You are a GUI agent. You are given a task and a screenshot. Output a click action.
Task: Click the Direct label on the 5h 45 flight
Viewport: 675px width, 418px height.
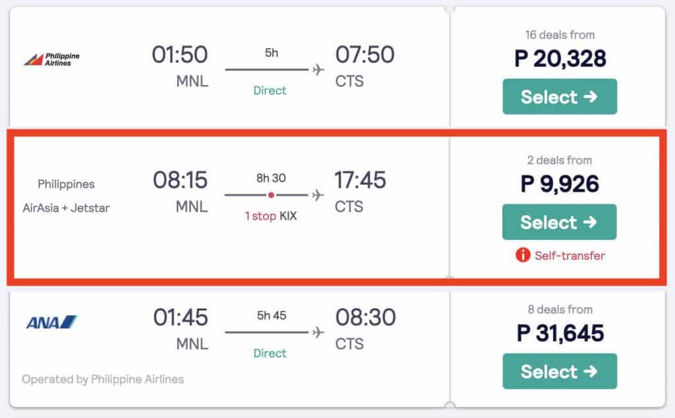pyautogui.click(x=270, y=353)
